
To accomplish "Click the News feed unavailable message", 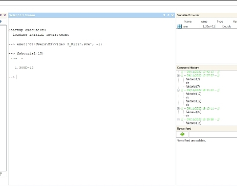I will point(191,140).
